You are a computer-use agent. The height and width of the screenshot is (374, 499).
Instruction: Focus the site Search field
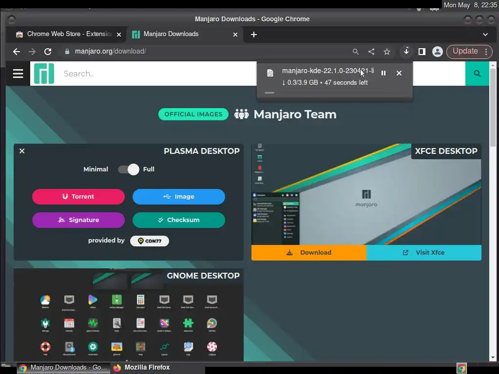click(x=159, y=74)
